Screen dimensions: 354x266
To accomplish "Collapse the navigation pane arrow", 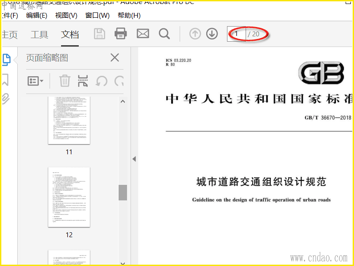I will click(134, 159).
